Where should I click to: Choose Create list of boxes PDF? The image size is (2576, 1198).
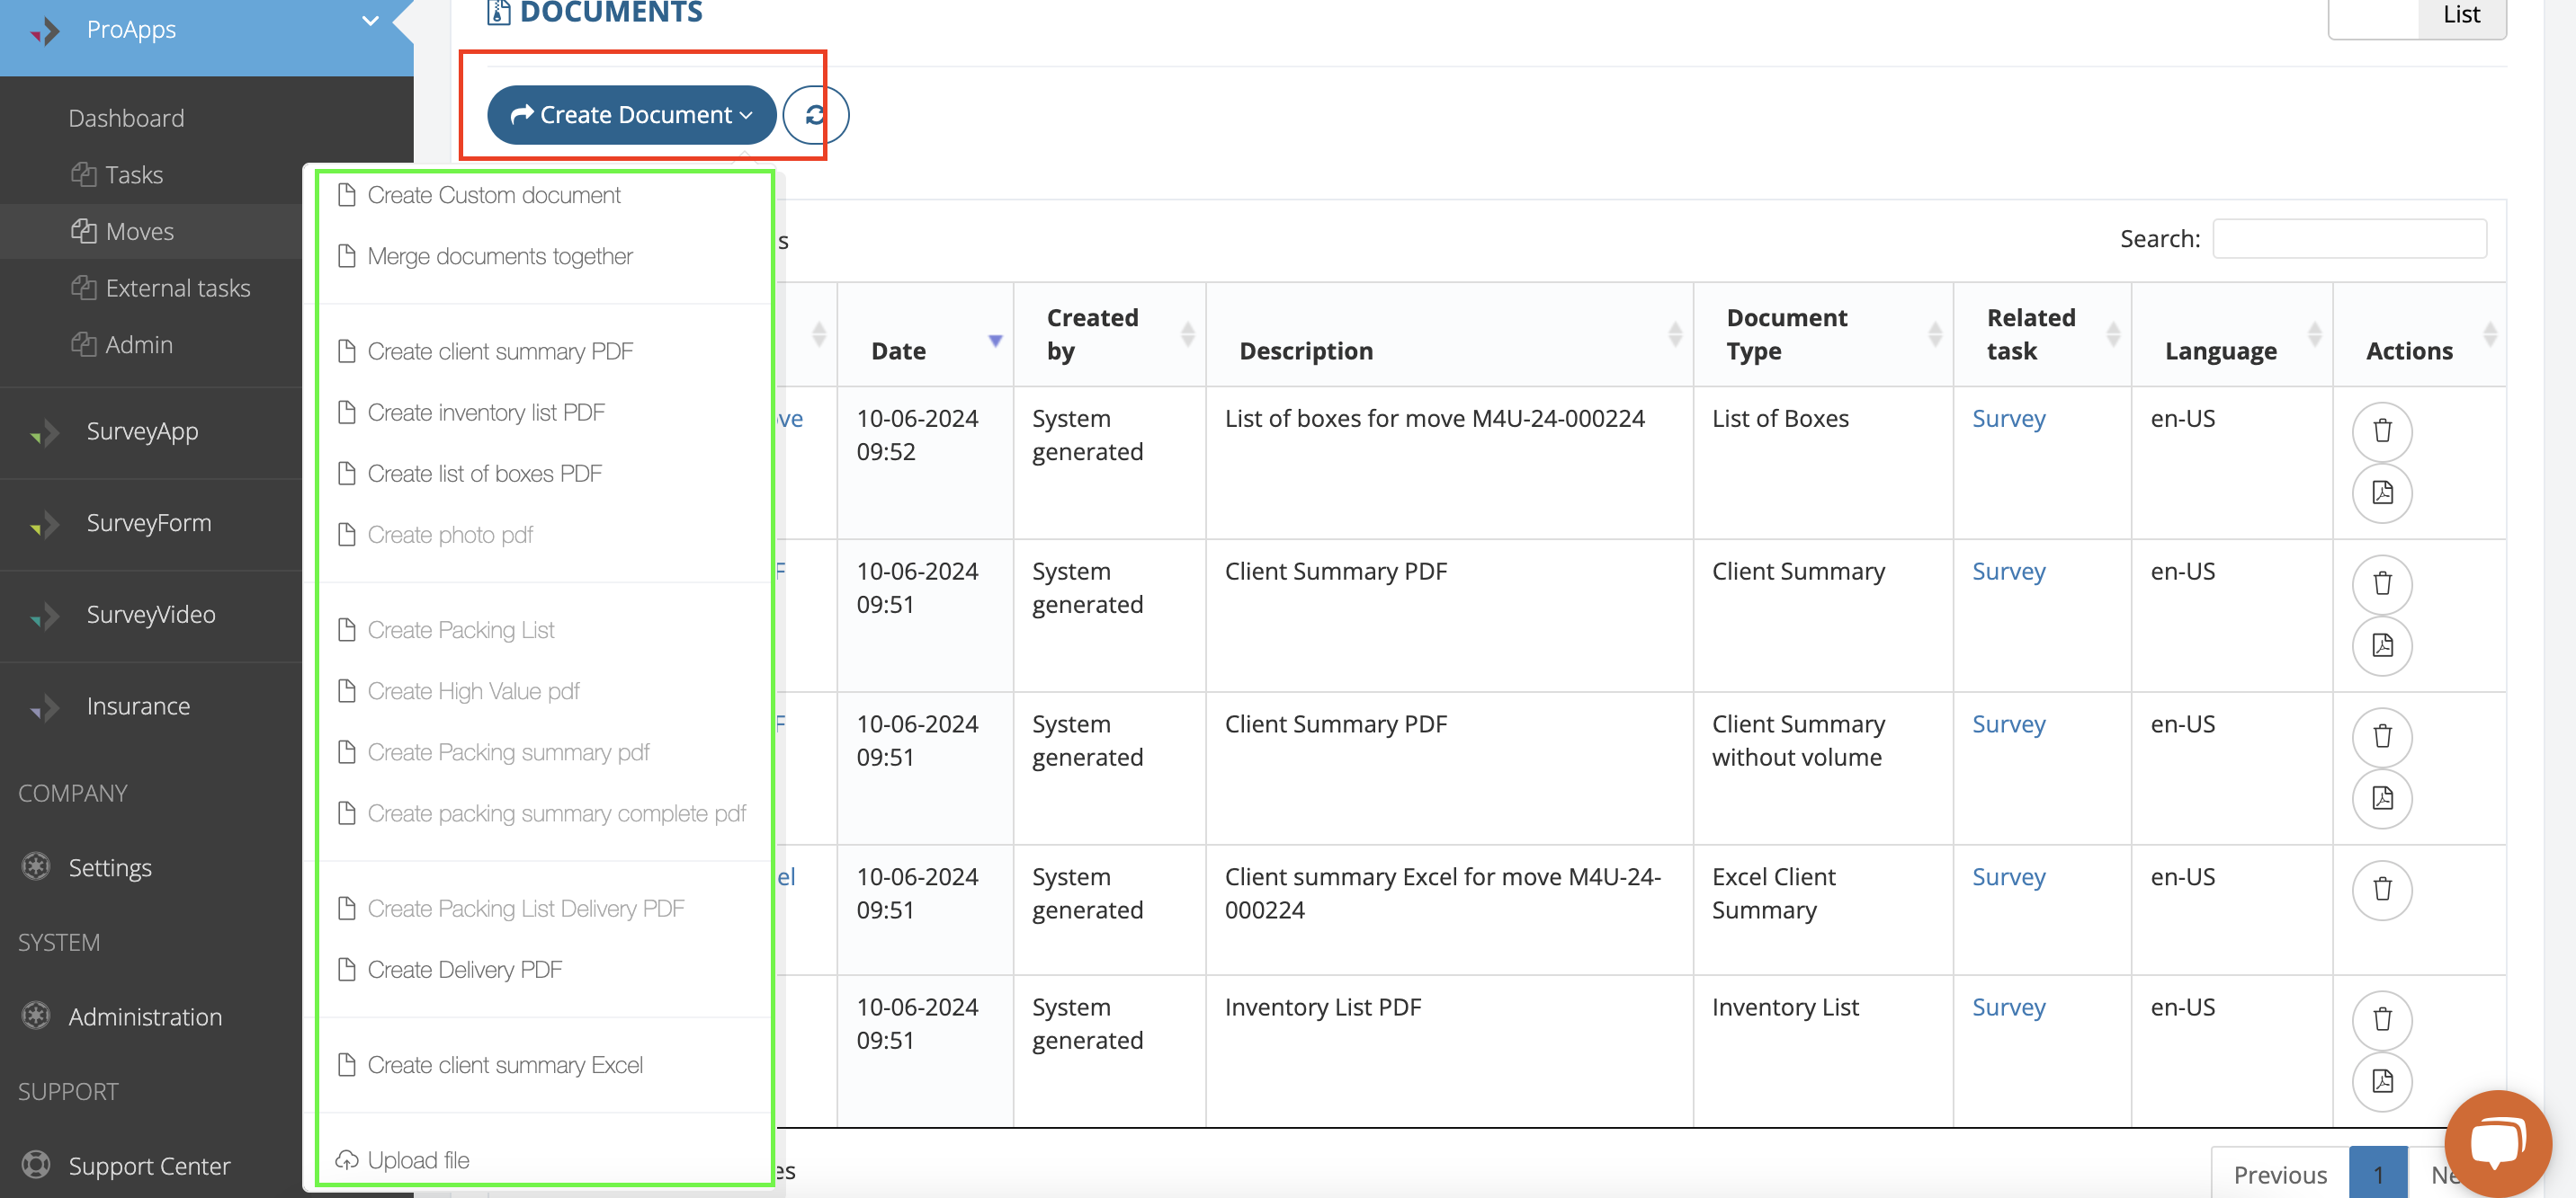pyautogui.click(x=484, y=474)
